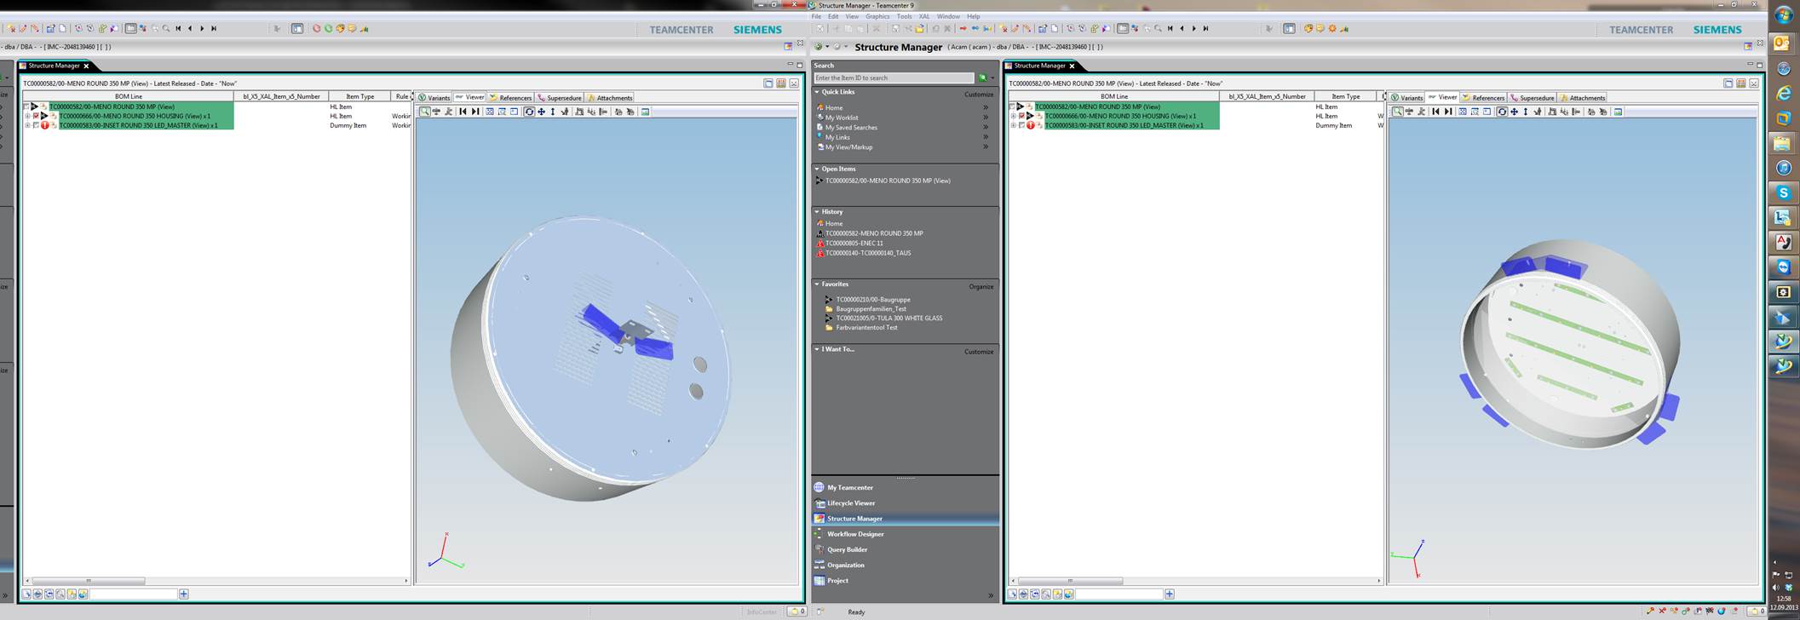The width and height of the screenshot is (1800, 620).
Task: Click the green search icon next to Item ID field
Action: point(982,77)
